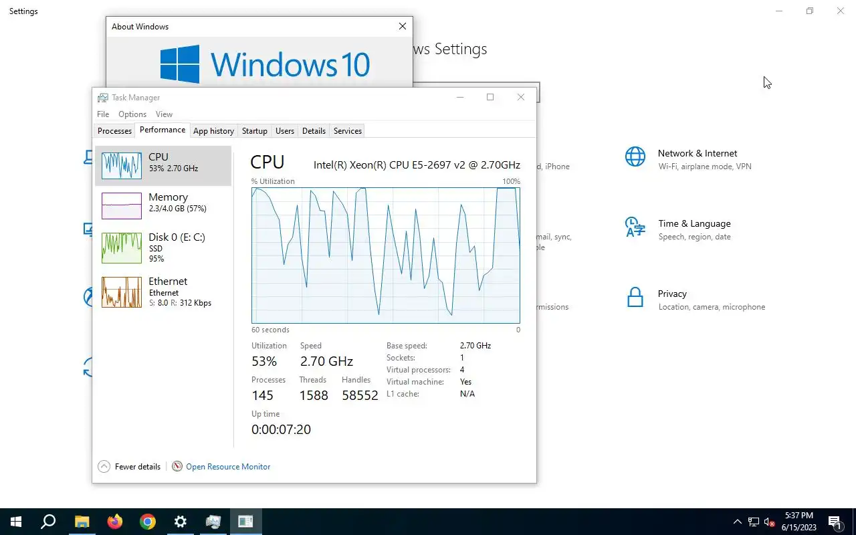
Task: Switch to the Details tab
Action: point(314,131)
